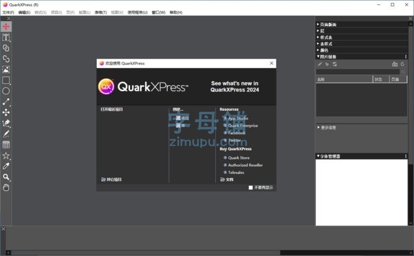
Task: Select the Zoom magnifier tool
Action: click(x=6, y=177)
